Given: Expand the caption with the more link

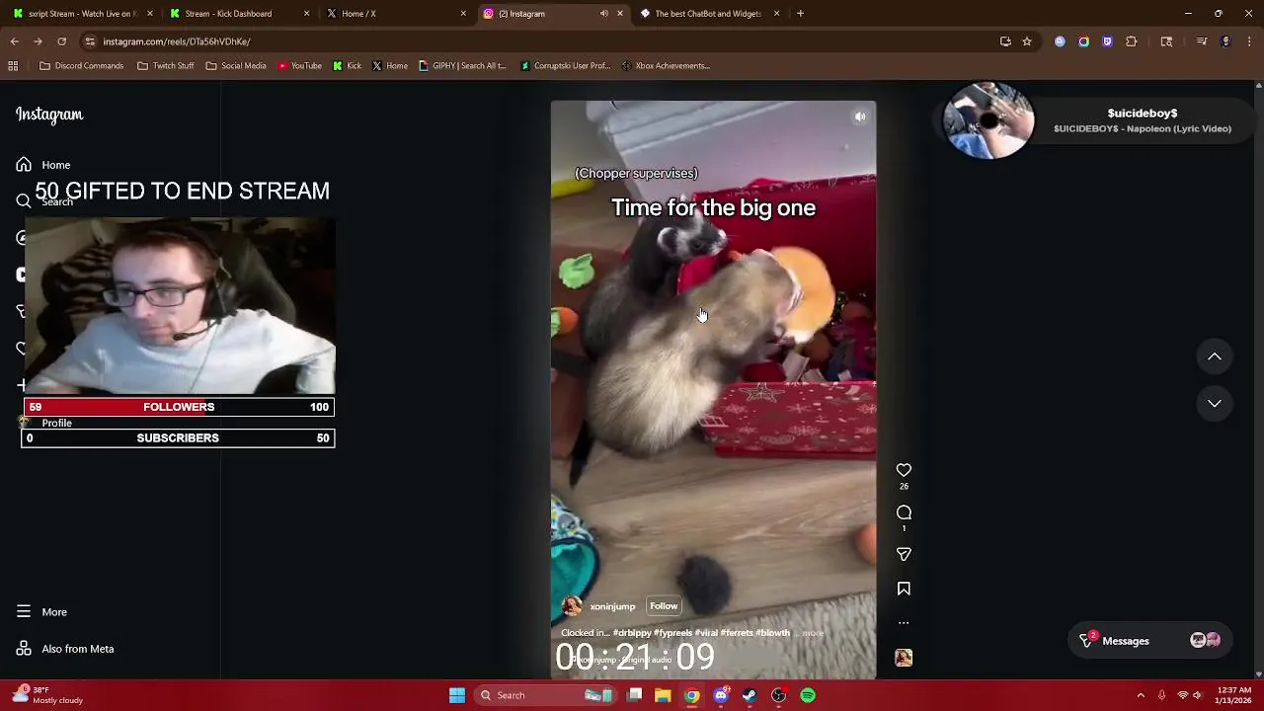Looking at the screenshot, I should (813, 633).
